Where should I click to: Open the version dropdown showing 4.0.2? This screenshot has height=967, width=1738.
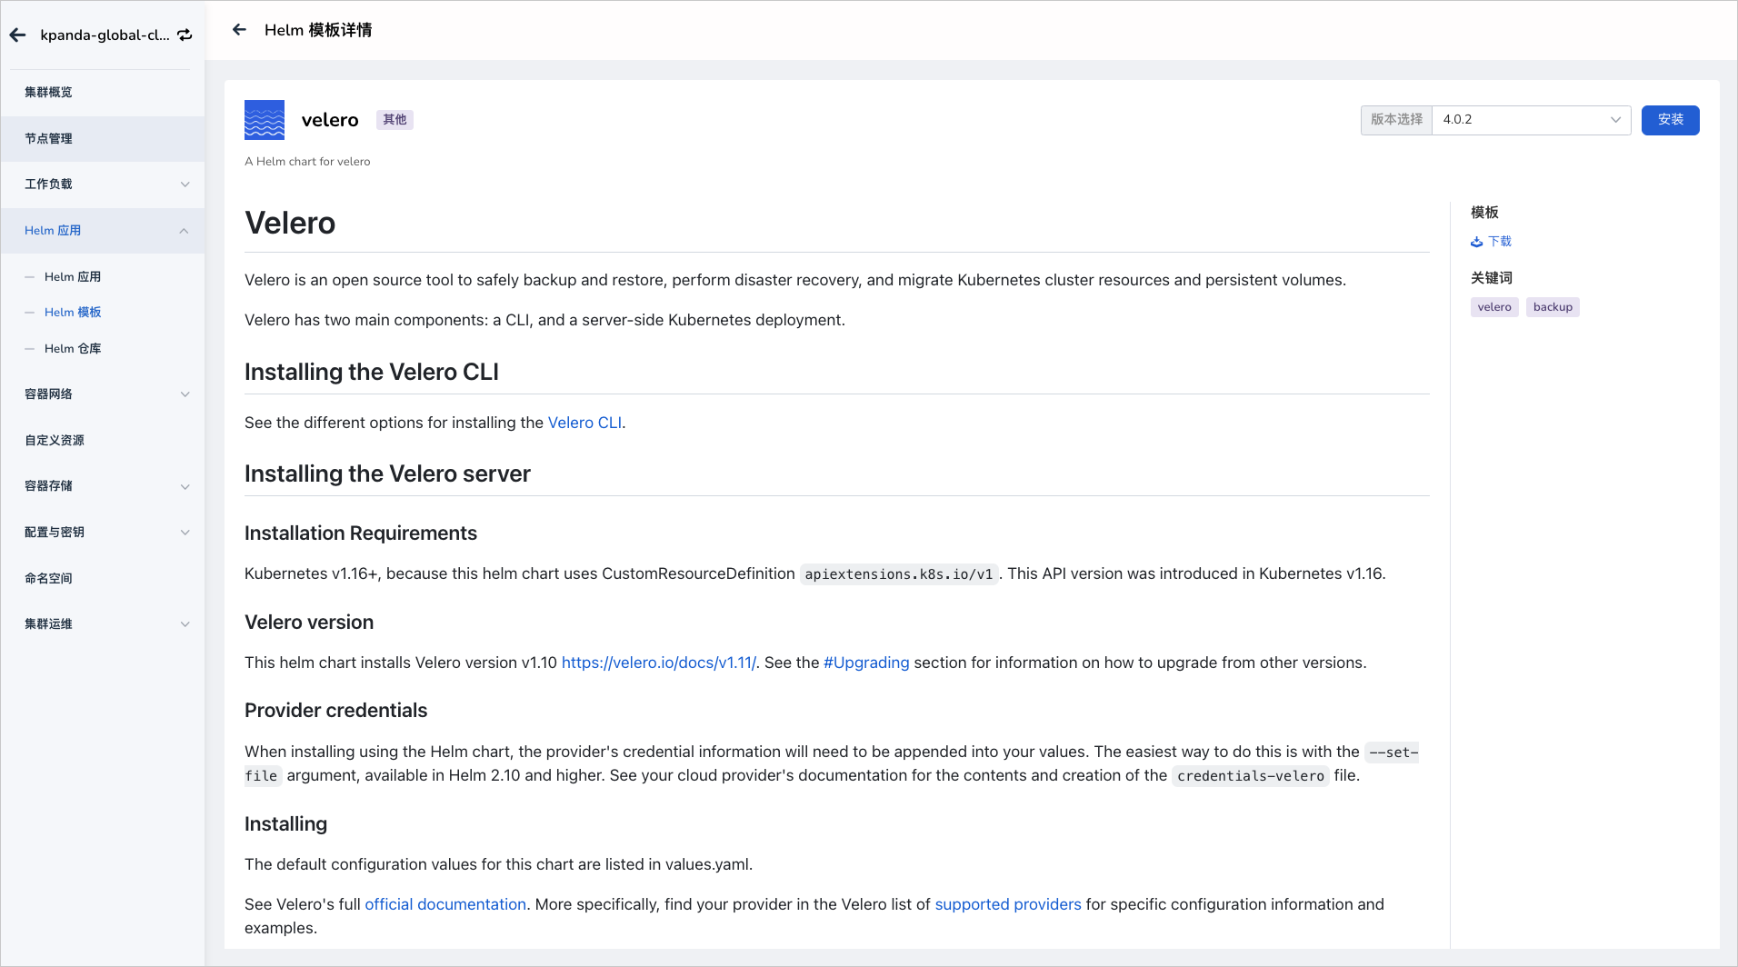(1531, 120)
